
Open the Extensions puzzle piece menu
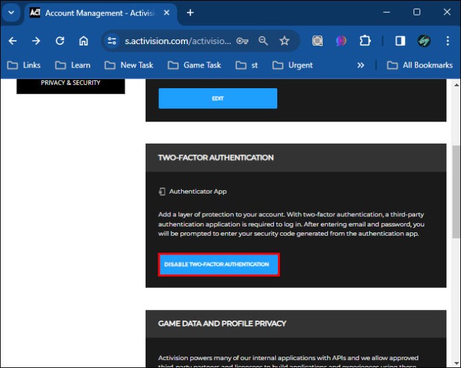click(365, 41)
